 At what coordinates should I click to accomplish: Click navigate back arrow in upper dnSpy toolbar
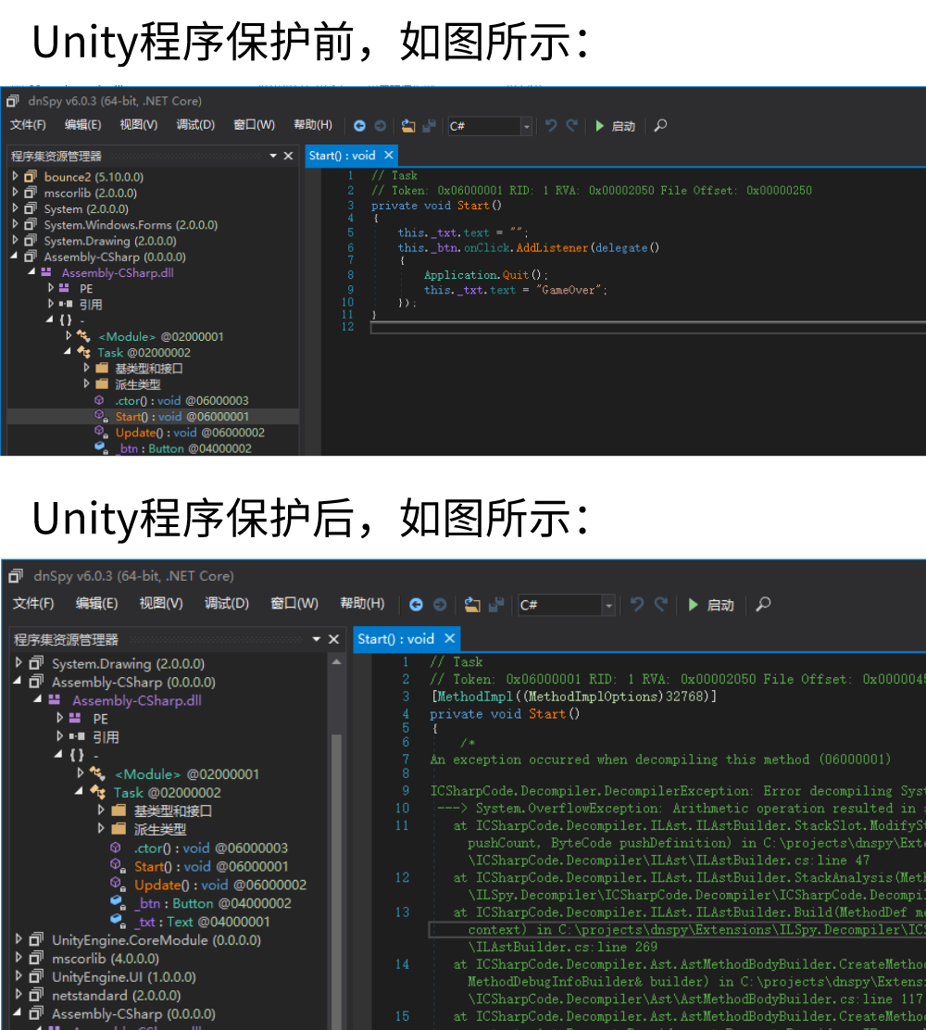tap(359, 126)
